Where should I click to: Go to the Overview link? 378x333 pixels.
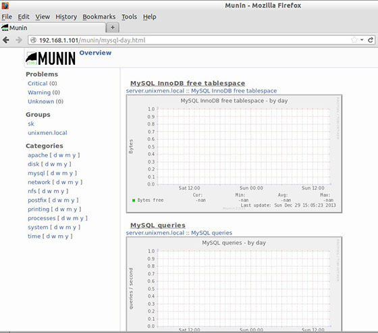tap(95, 53)
